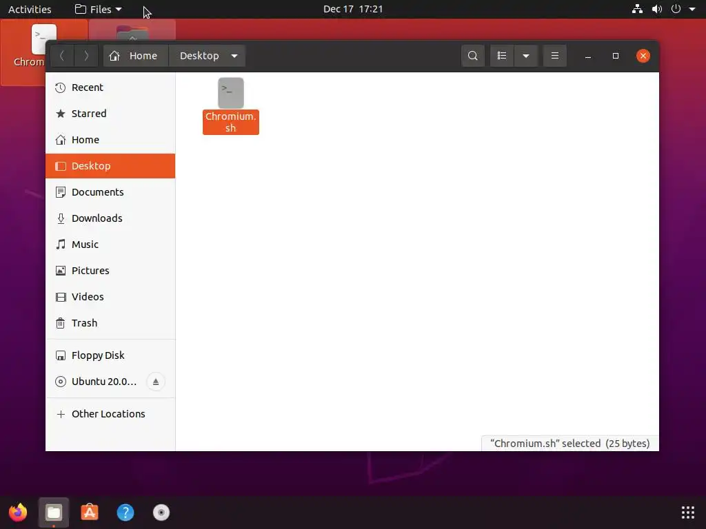Click the Chromium script icon on the desktop
This screenshot has height=529, width=706.
[x=43, y=39]
